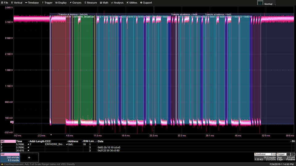Click the Analysis chart icon

point(112,3)
